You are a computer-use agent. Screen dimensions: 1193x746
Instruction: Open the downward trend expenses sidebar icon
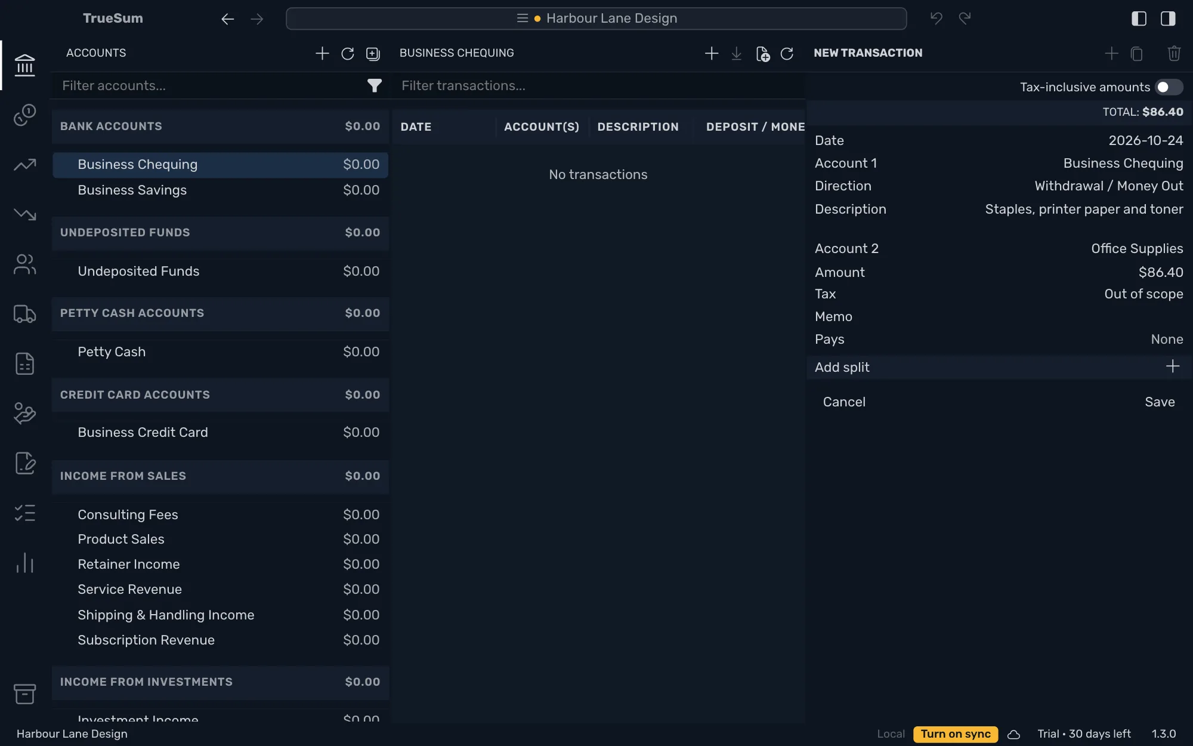[x=24, y=214]
